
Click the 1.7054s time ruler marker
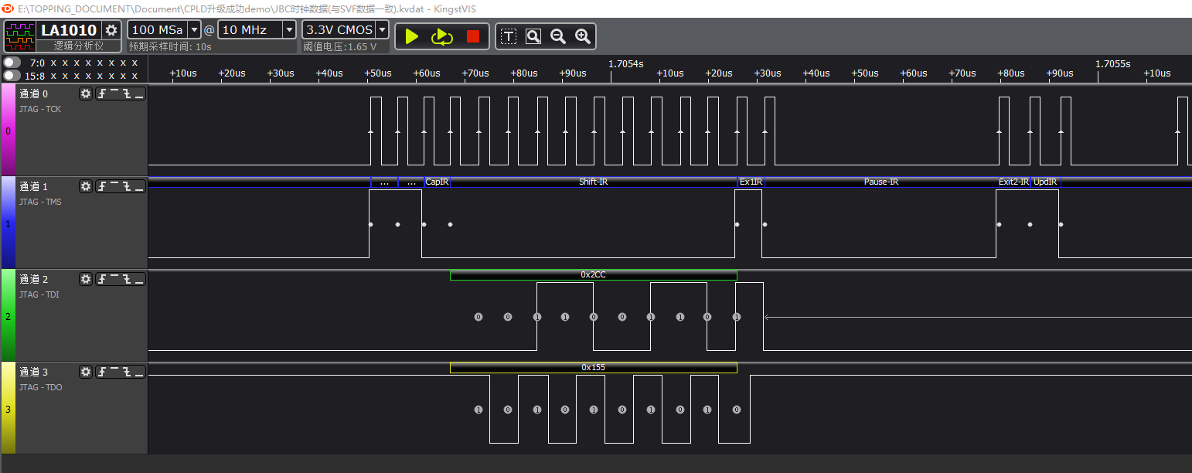(626, 63)
